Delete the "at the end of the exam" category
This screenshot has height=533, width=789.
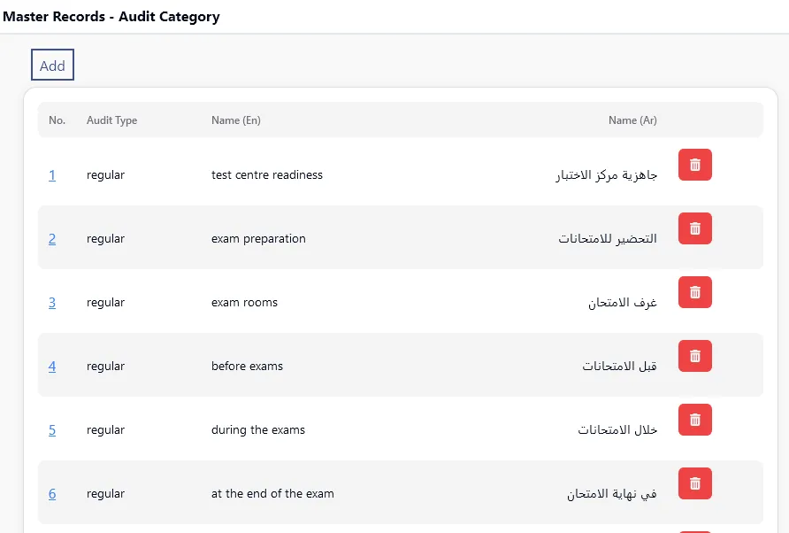[x=694, y=483]
